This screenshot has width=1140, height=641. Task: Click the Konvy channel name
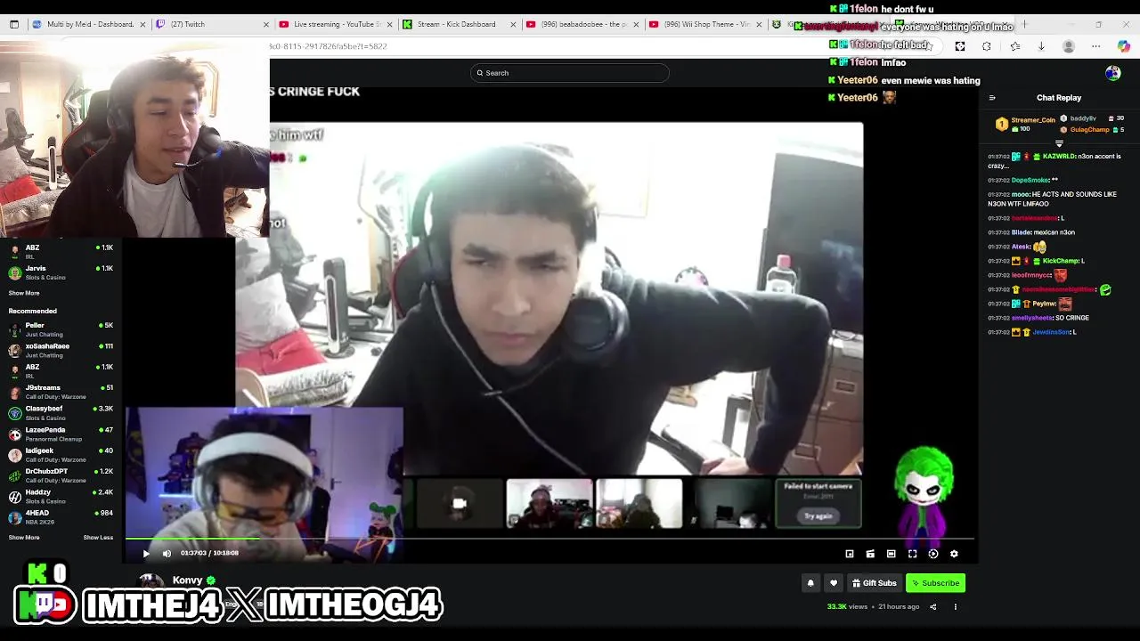coord(187,580)
